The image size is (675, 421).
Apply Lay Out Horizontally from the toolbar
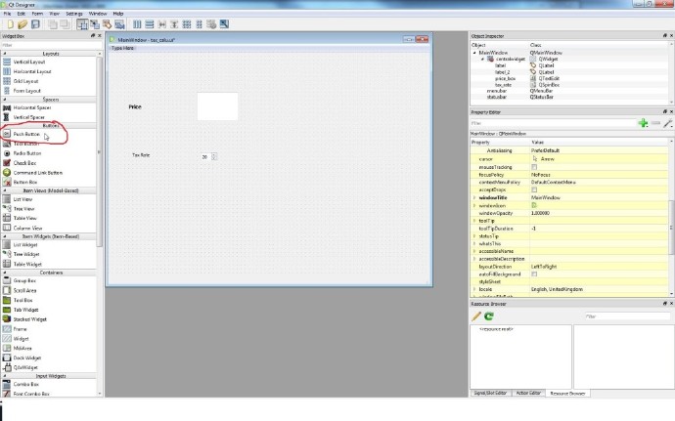[137, 24]
